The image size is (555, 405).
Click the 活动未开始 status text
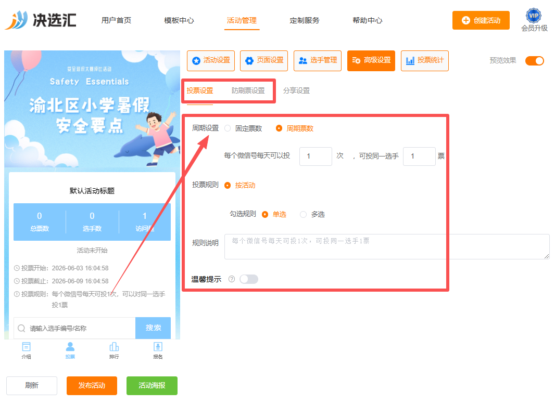pyautogui.click(x=92, y=251)
